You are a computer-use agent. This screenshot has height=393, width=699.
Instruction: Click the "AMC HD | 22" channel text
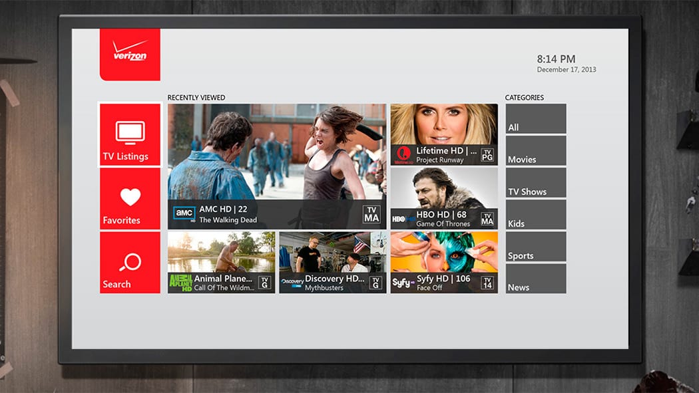pyautogui.click(x=223, y=209)
